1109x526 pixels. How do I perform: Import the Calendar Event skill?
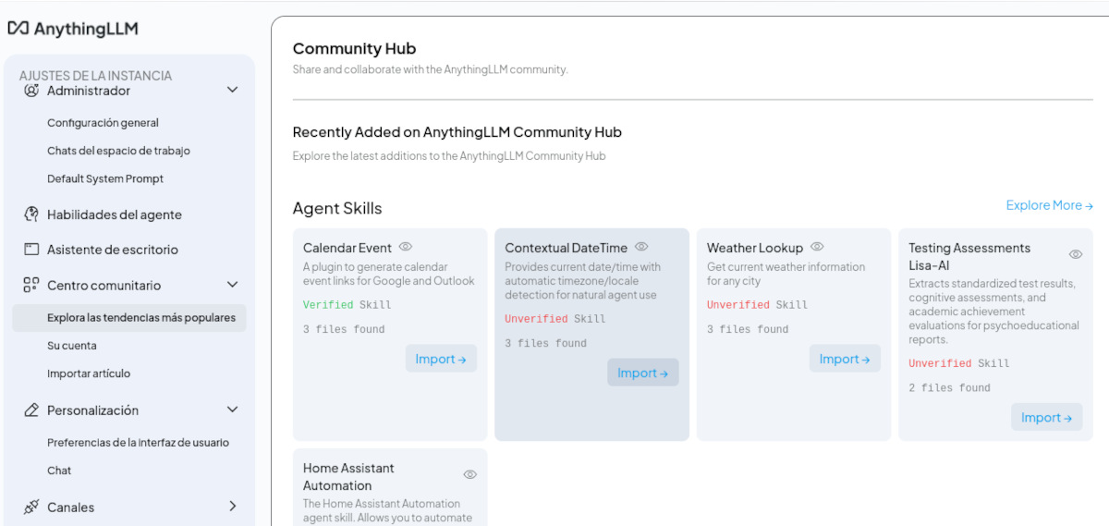(441, 359)
